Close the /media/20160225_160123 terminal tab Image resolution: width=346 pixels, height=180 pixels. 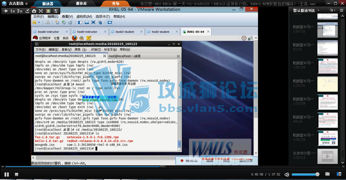104,56
